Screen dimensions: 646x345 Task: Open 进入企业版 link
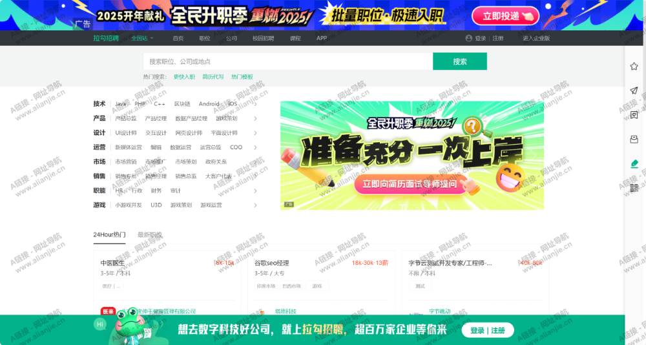pos(536,38)
